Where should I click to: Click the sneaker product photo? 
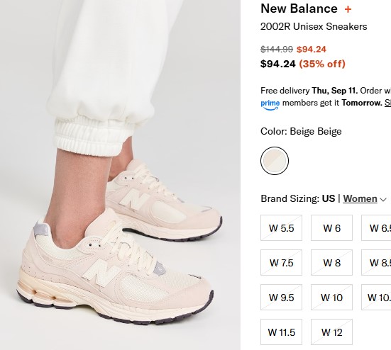[120, 175]
